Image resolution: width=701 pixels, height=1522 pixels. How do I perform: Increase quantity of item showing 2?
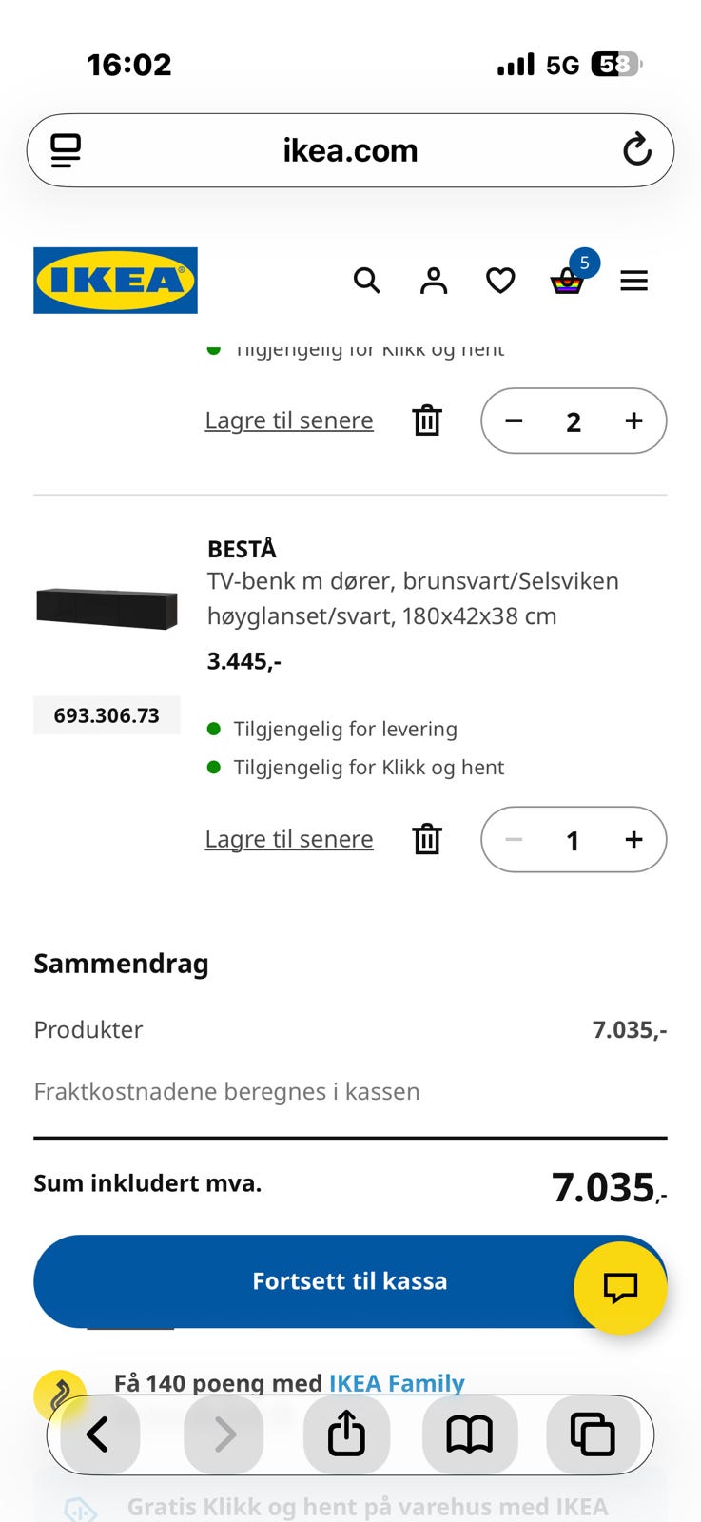point(633,420)
